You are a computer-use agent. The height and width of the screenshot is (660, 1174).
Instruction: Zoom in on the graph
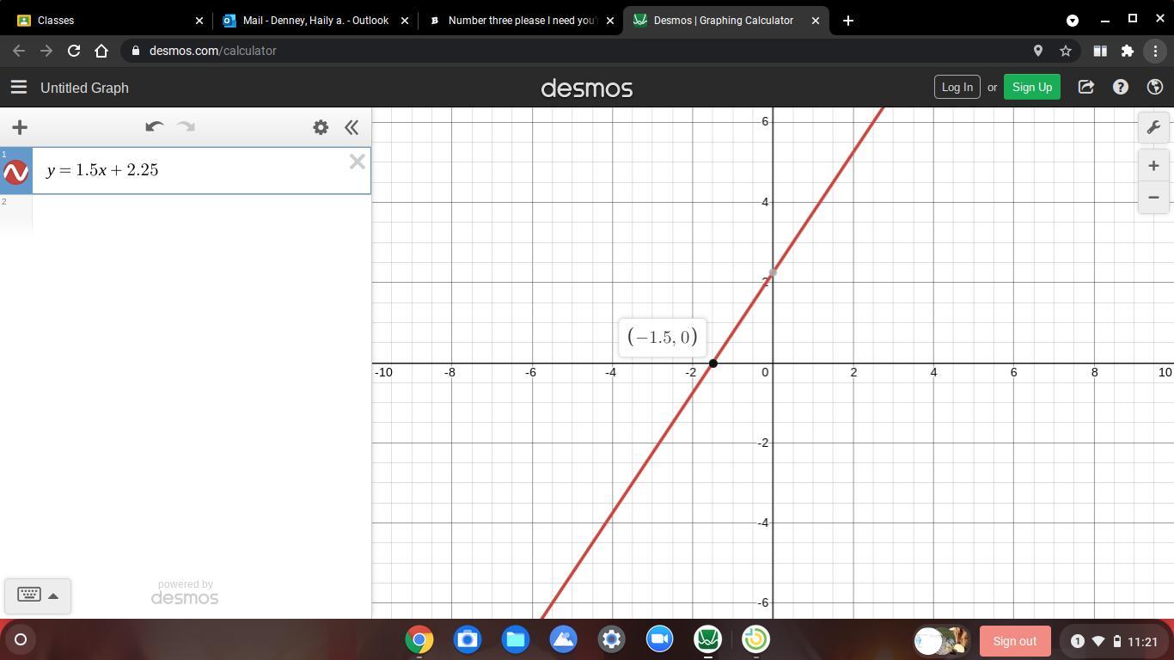[1153, 166]
